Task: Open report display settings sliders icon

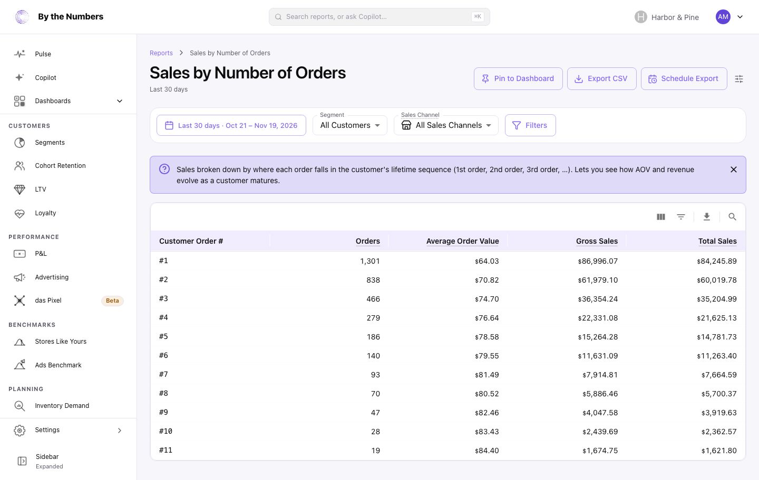Action: (739, 79)
